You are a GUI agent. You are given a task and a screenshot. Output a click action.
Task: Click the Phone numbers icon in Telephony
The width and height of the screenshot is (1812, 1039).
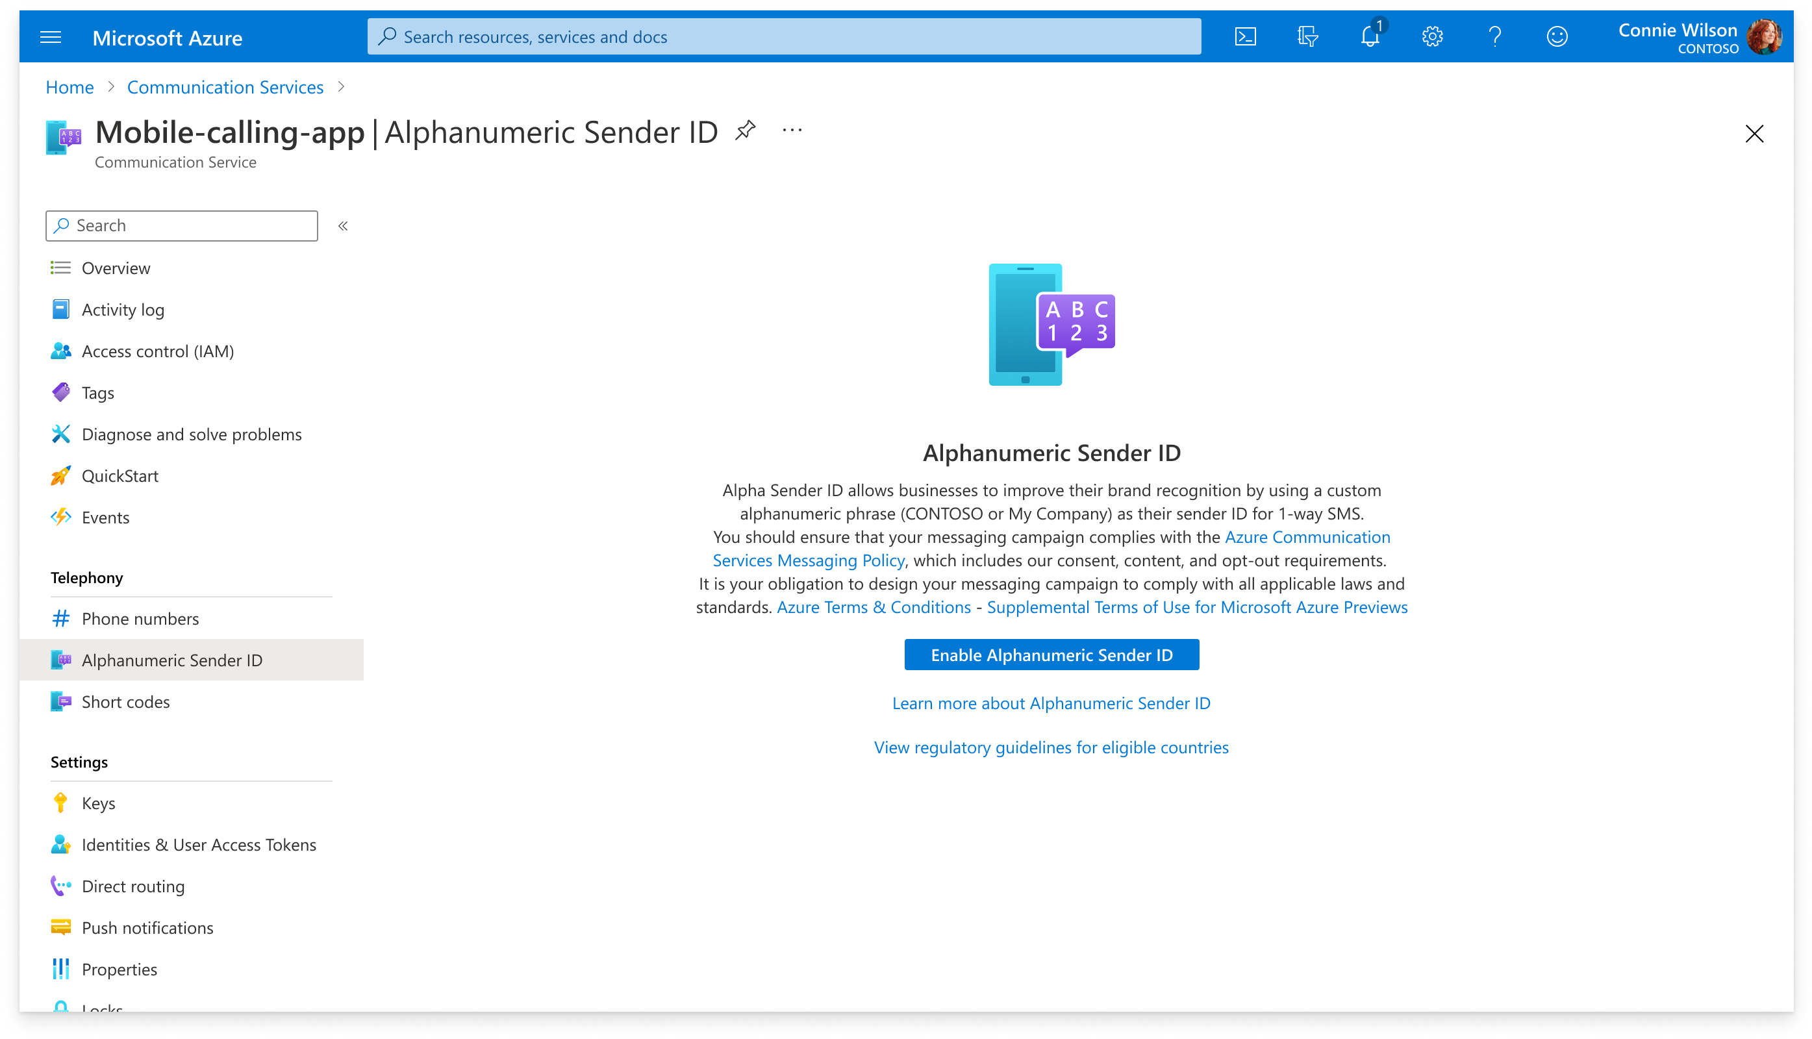[x=60, y=618]
